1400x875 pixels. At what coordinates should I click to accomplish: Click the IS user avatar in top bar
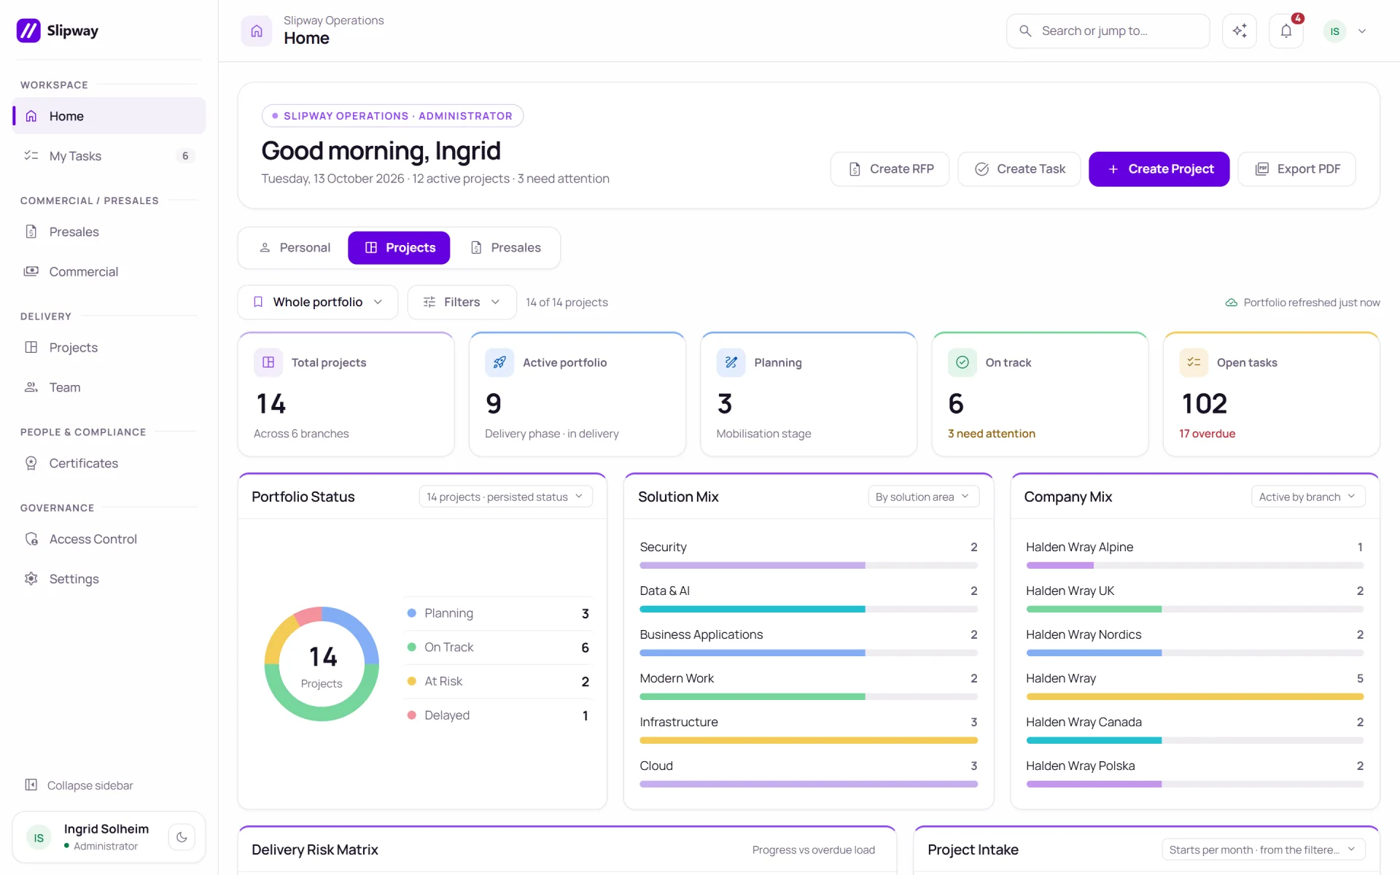(x=1334, y=31)
